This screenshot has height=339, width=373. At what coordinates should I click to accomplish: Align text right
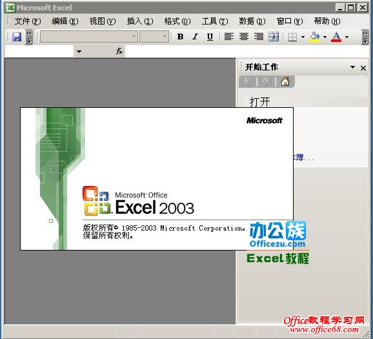click(259, 37)
